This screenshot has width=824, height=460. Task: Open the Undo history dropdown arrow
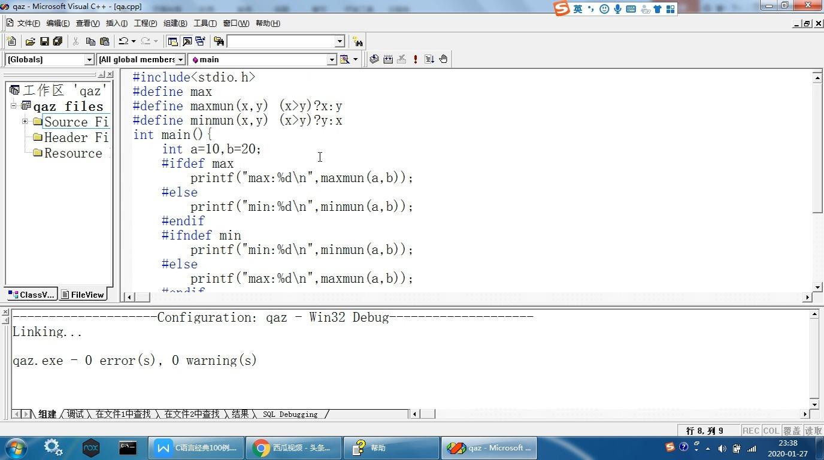(133, 41)
